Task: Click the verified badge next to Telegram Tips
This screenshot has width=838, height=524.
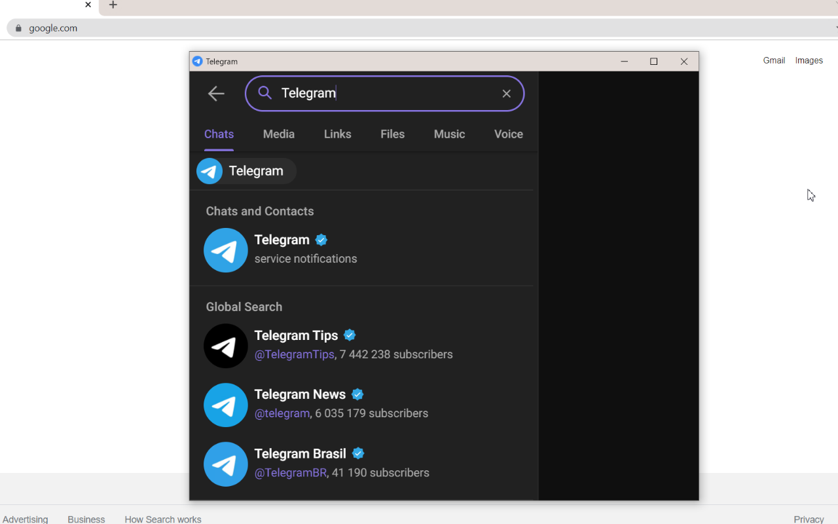Action: 350,335
